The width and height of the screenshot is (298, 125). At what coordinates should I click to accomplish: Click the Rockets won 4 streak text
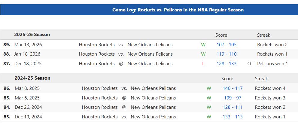pos(270,88)
